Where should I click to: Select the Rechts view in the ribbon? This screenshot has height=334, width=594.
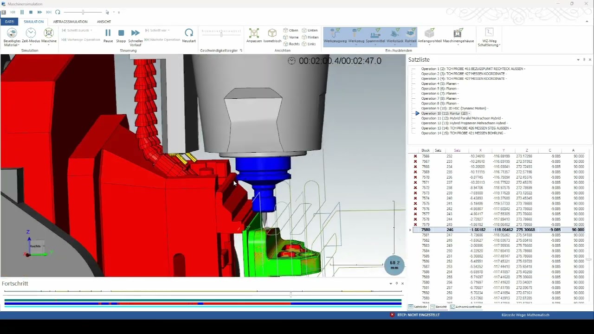(291, 44)
